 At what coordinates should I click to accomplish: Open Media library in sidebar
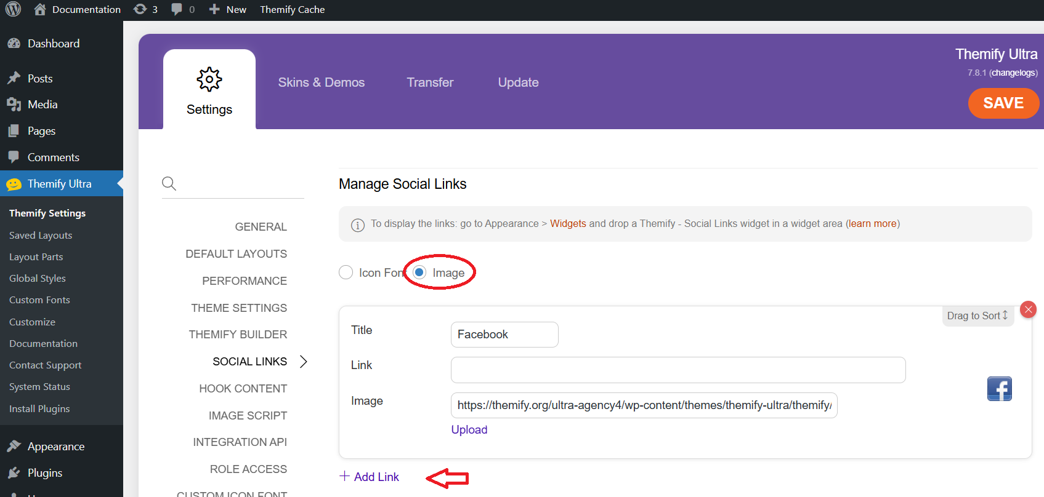42,105
